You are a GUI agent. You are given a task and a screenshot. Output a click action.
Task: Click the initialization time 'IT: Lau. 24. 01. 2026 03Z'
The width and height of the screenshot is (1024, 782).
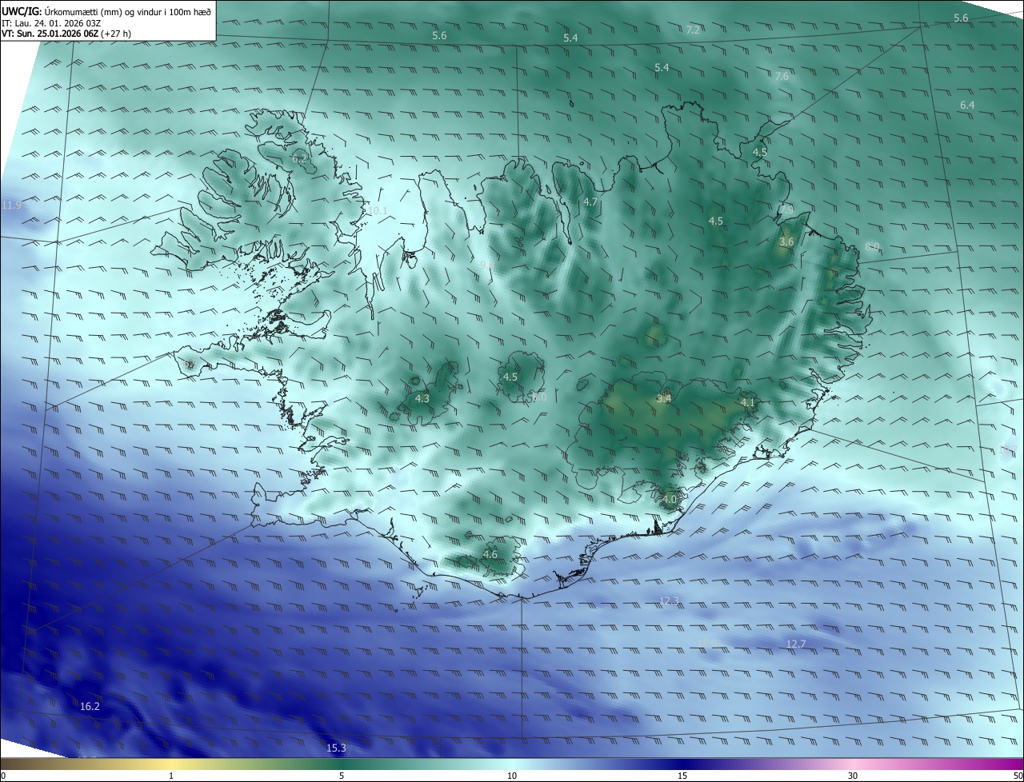point(51,23)
